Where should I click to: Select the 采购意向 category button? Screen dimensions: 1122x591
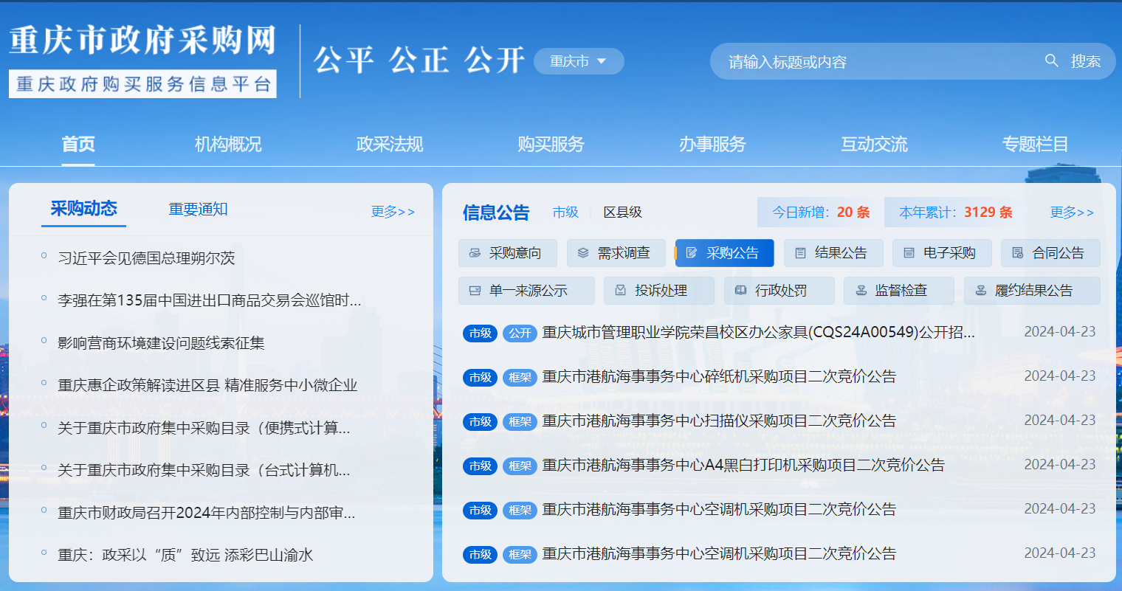[x=508, y=253]
